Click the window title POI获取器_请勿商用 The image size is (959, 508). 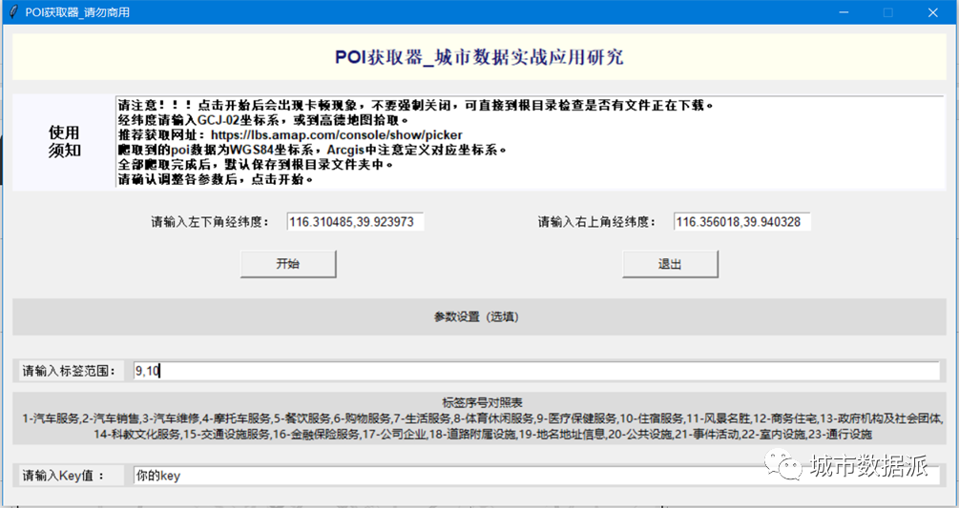77,12
